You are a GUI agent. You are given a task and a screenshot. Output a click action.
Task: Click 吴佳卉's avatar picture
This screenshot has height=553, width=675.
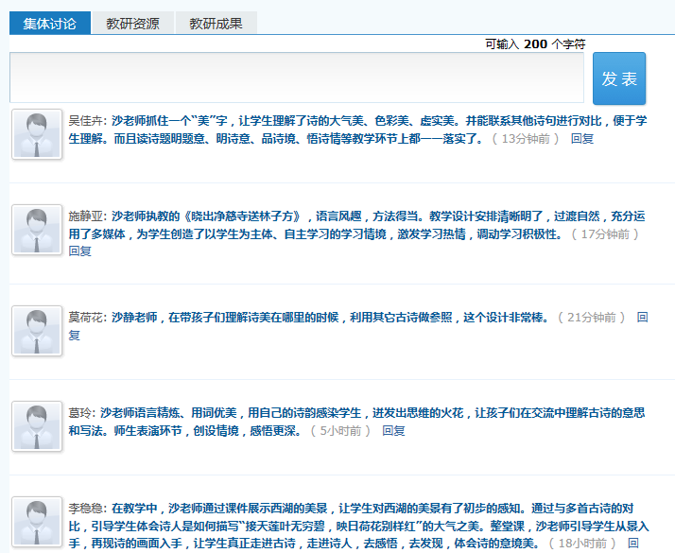(37, 134)
